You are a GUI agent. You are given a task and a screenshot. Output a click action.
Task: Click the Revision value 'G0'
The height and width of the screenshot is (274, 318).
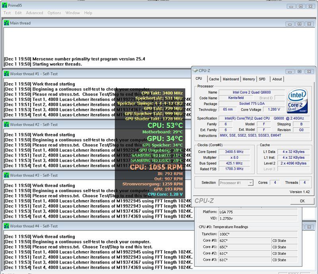[301, 130]
